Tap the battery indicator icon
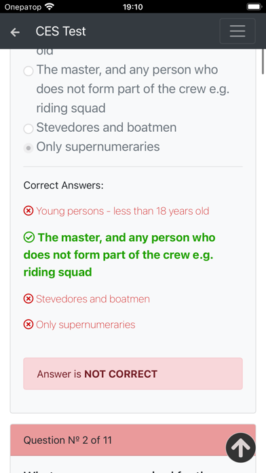The width and height of the screenshot is (266, 473). point(254,7)
